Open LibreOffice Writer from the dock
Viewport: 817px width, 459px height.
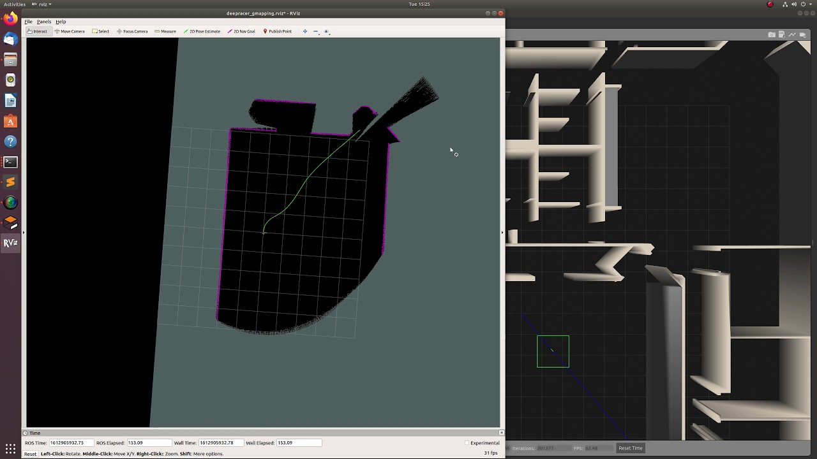tap(10, 101)
